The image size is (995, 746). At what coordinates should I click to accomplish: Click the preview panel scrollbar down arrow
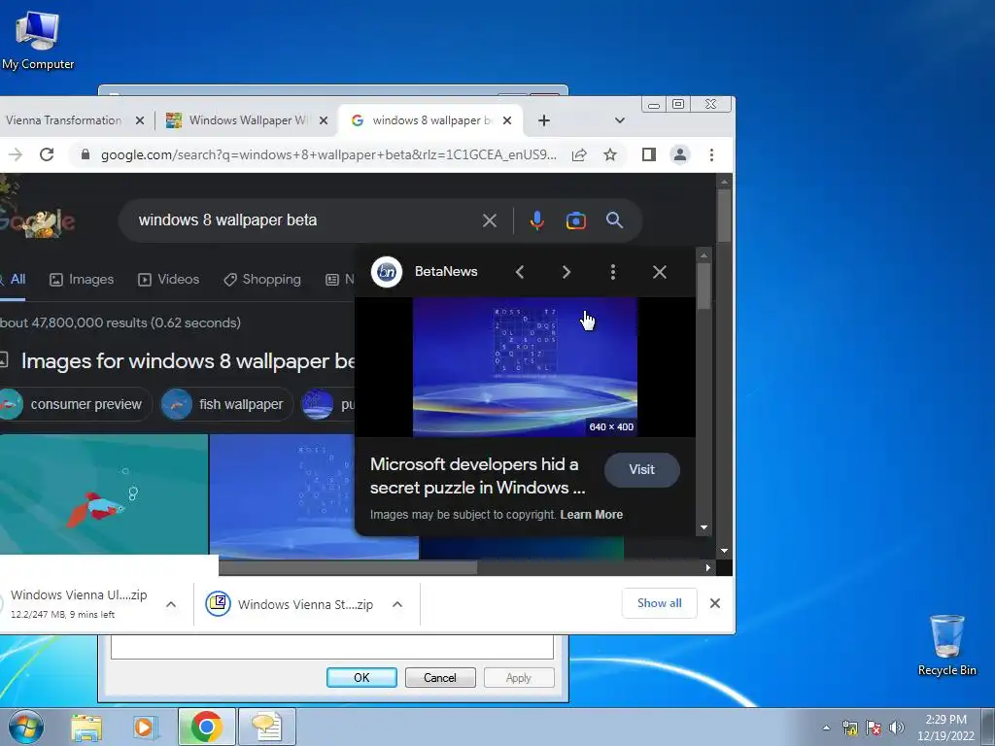(703, 527)
